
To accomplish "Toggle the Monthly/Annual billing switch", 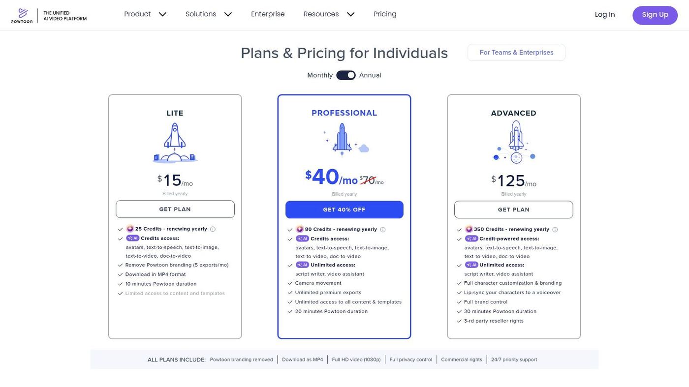I will tap(346, 75).
